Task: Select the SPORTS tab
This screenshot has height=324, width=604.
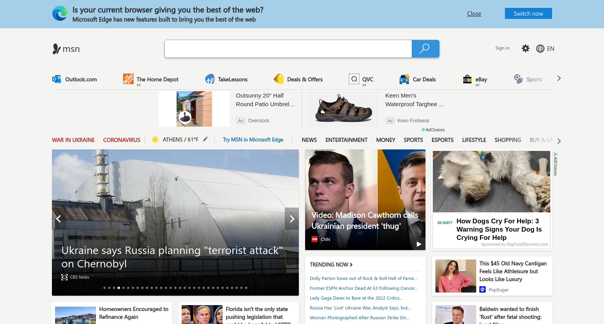Action: tap(413, 140)
